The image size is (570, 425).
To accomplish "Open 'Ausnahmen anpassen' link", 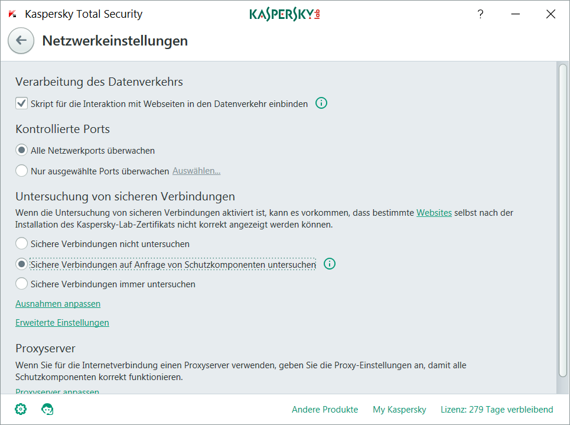I will tap(58, 304).
